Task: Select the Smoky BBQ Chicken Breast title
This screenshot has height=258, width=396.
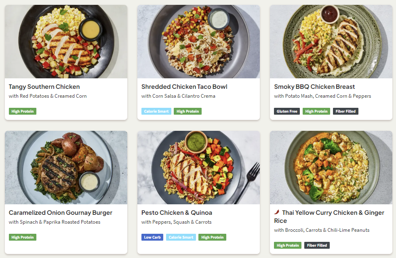Action: [314, 87]
